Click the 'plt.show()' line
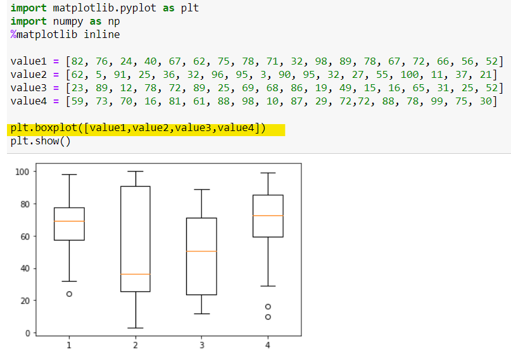Image resolution: width=511 pixels, height=359 pixels. pyautogui.click(x=41, y=141)
